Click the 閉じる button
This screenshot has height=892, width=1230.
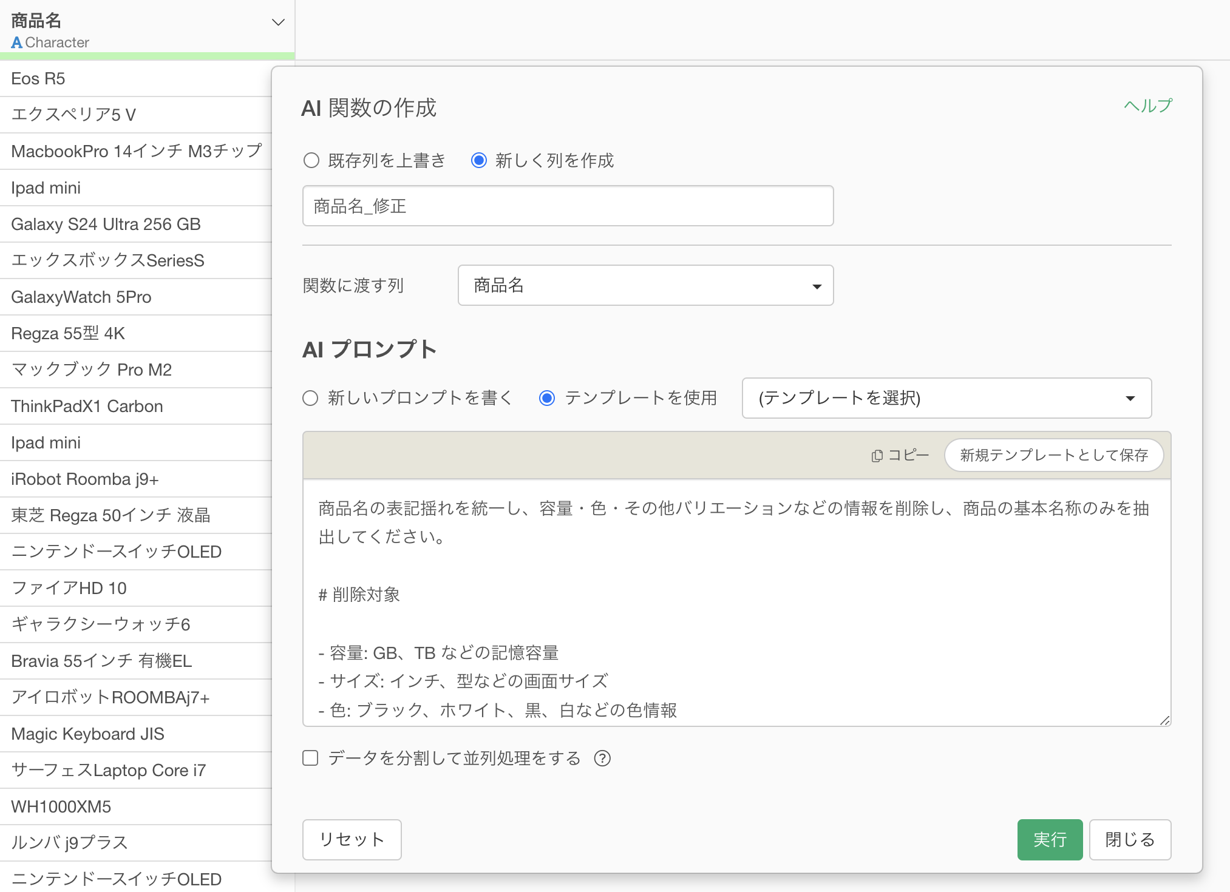pos(1129,840)
